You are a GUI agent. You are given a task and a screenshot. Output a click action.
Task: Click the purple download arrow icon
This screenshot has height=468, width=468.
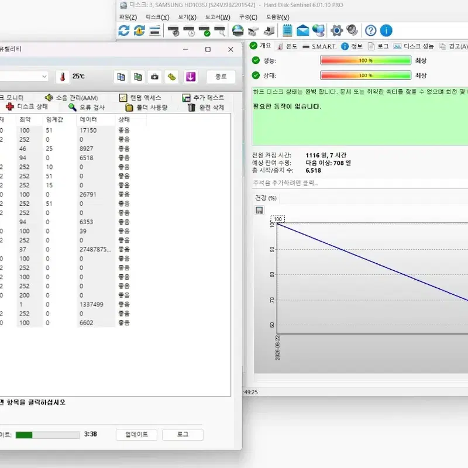tap(191, 77)
